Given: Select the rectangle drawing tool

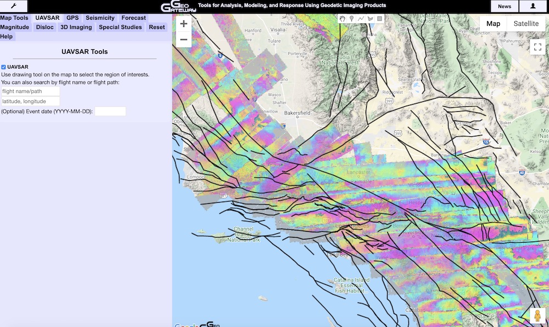Looking at the screenshot, I should coord(379,19).
